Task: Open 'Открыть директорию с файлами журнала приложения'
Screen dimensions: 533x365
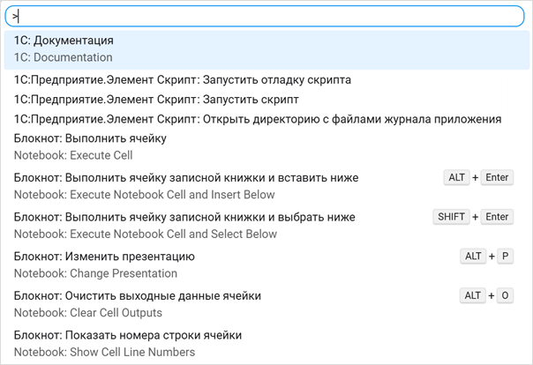Action: (258, 119)
